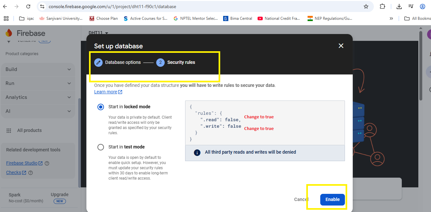
Task: Expand the Analytics category
Action: coord(38,97)
